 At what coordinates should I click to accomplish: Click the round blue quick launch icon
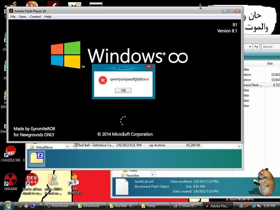click(x=26, y=206)
